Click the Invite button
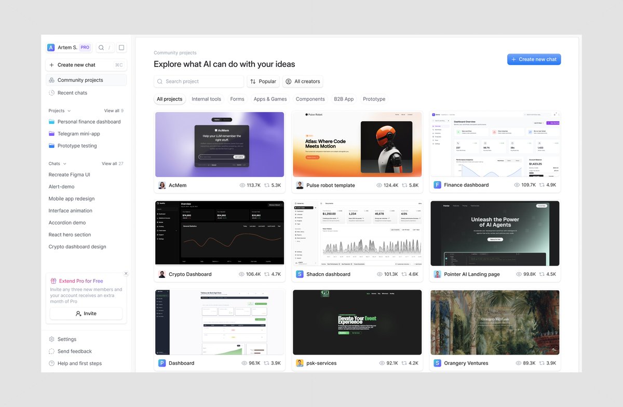623x407 pixels. coord(86,314)
